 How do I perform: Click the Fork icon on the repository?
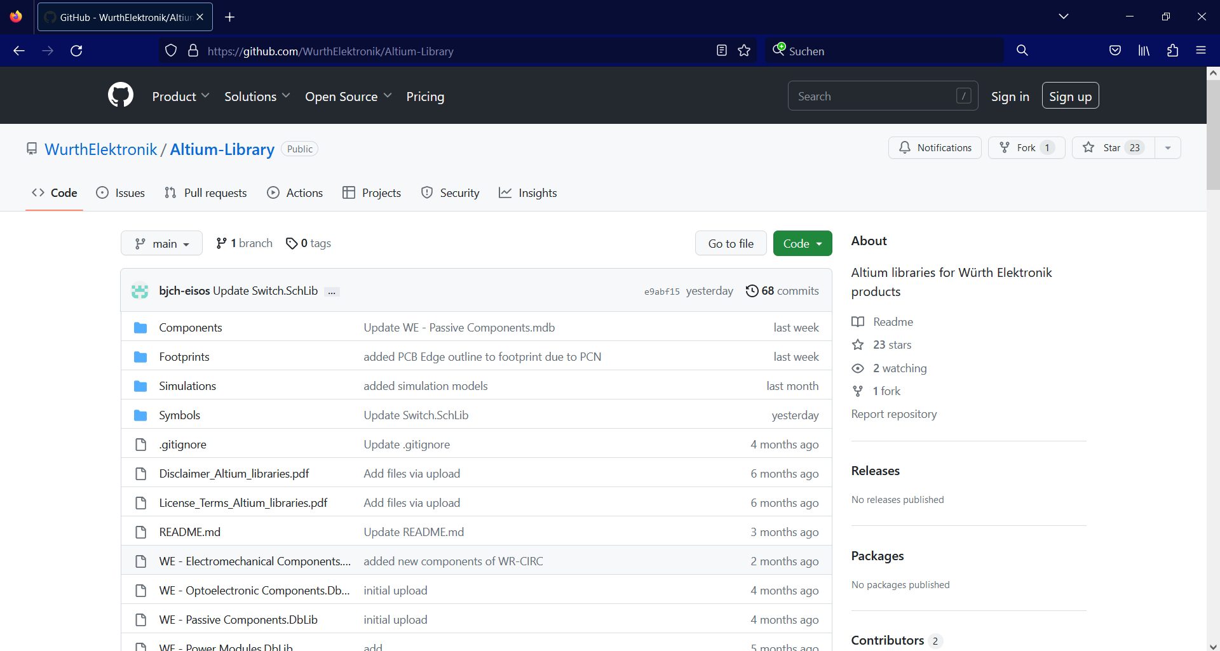(1004, 147)
